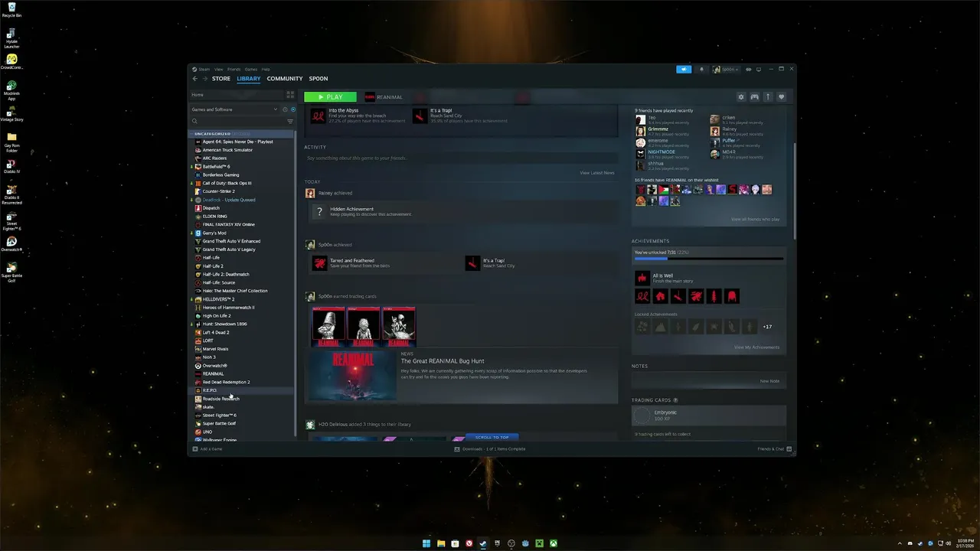
Task: Click the forward navigation arrow in Steam
Action: 204,79
